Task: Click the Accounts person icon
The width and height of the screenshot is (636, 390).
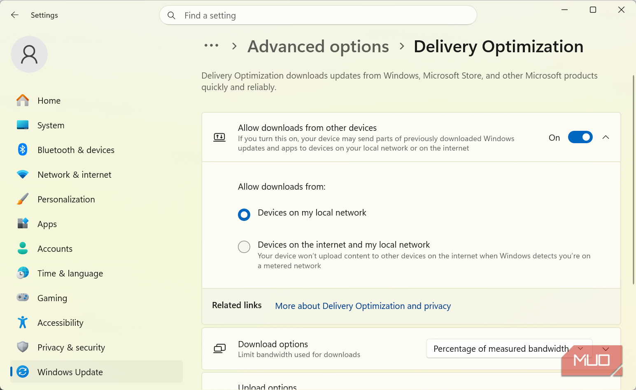Action: (x=23, y=248)
